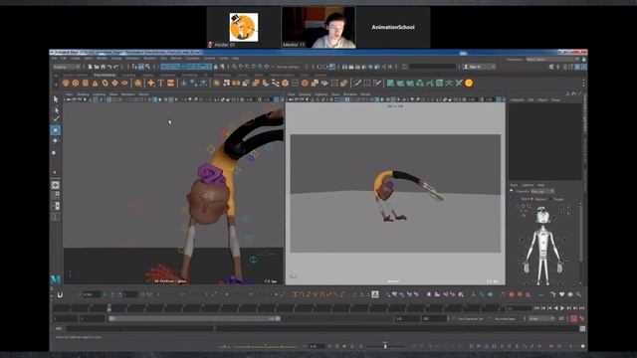Open Channels menu in Channel Box

click(518, 99)
